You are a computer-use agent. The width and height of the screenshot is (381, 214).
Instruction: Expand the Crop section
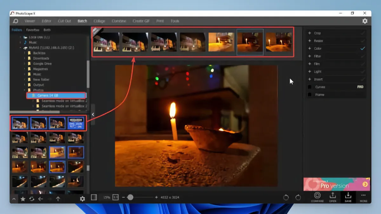(x=309, y=33)
